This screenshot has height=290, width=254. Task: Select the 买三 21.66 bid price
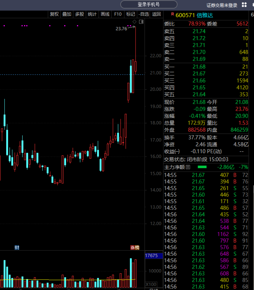pos(199,81)
